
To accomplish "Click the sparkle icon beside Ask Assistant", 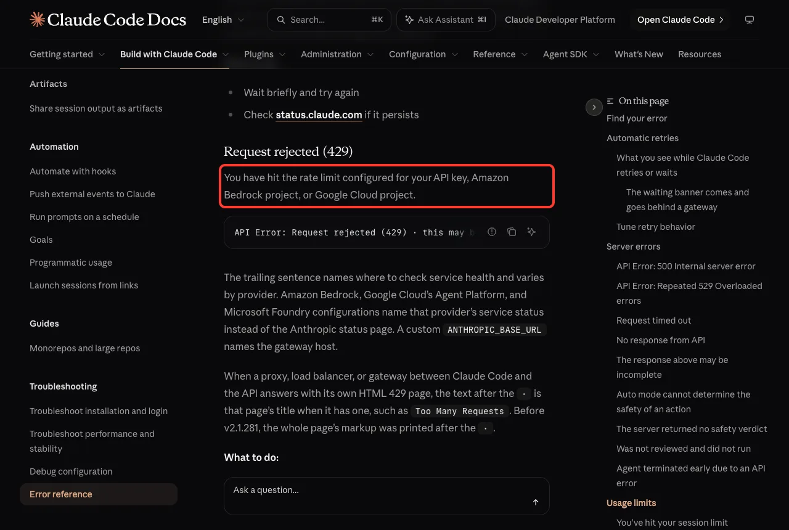I will (409, 20).
